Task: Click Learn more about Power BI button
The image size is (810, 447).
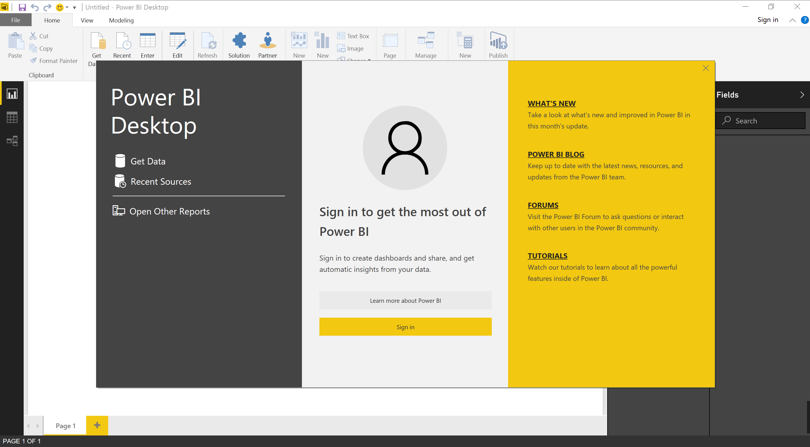Action: [x=405, y=301]
